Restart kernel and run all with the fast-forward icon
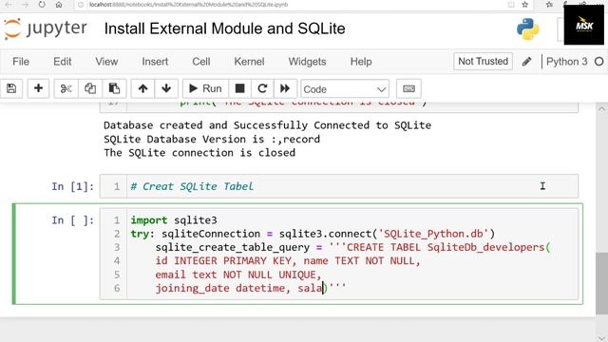 point(285,88)
